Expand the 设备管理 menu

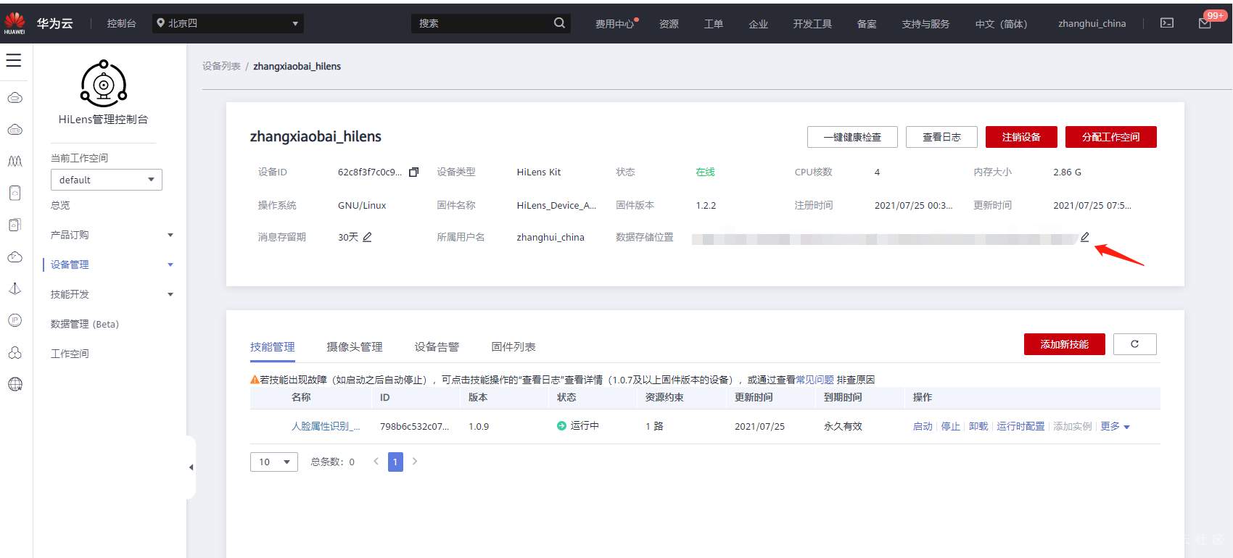coord(112,265)
